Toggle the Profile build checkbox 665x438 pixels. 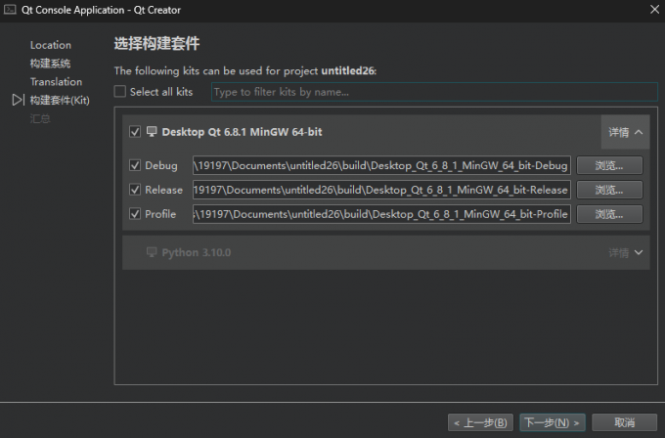click(x=135, y=214)
